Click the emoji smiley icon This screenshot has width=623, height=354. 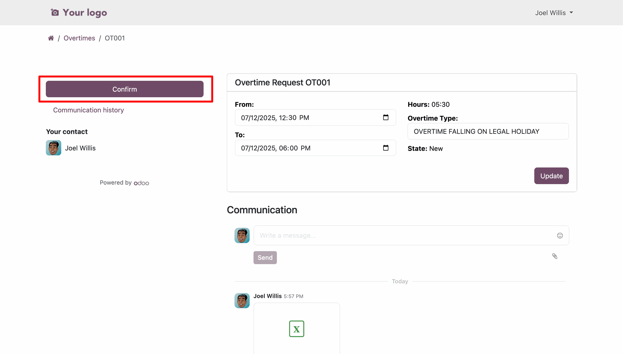[x=560, y=236]
